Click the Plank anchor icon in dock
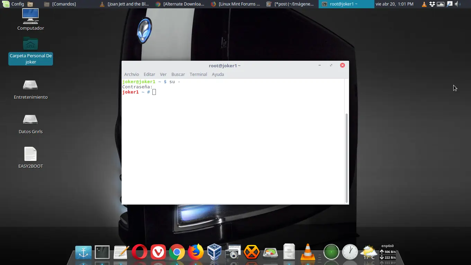This screenshot has width=471, height=265. (83, 252)
